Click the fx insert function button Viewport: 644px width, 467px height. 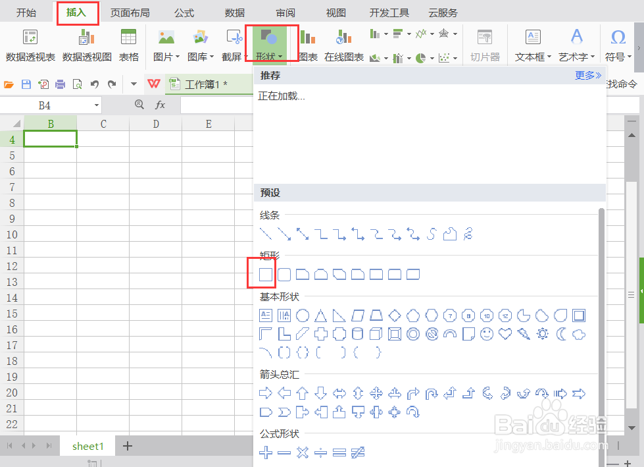(161, 105)
